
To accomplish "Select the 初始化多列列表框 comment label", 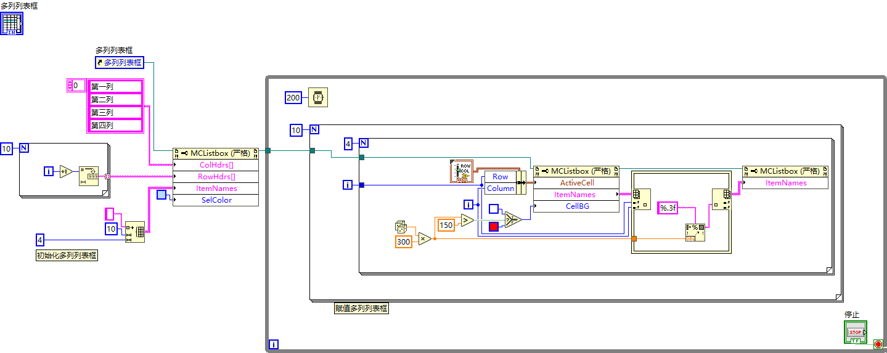I will click(x=67, y=256).
